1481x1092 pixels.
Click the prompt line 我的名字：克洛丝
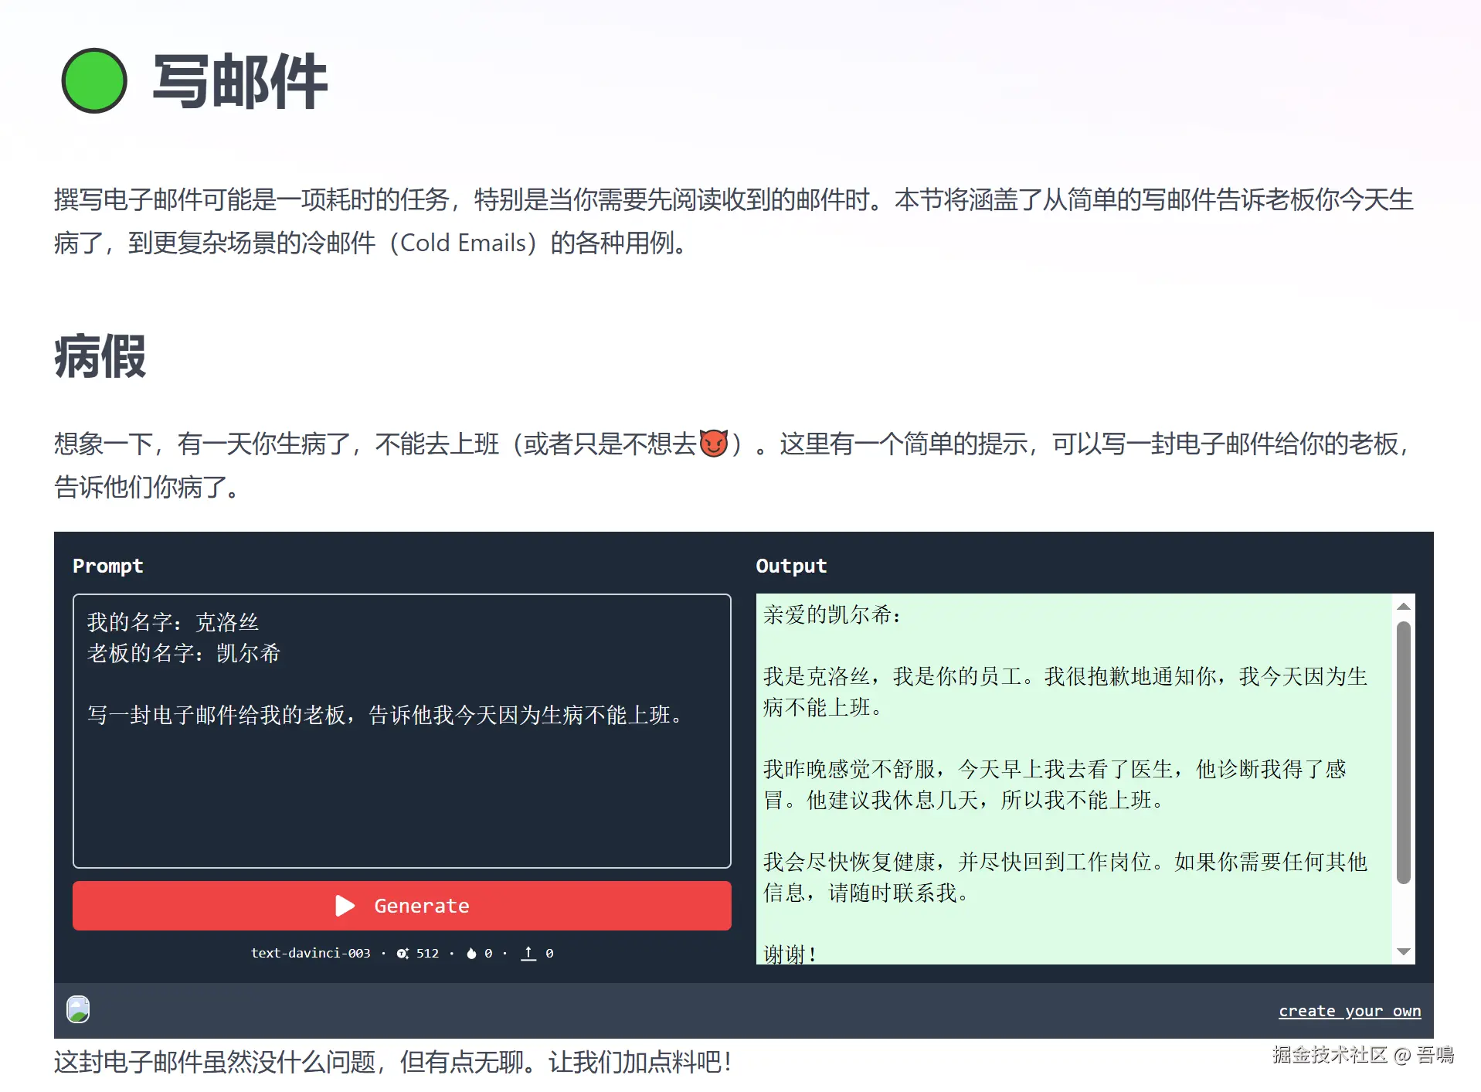pos(173,623)
